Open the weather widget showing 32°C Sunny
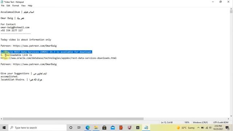The image size is (233, 131). 186,128
